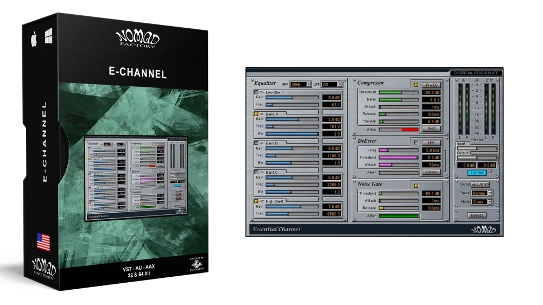
Task: Click the powered-by logo at the box corner
Action: click(197, 264)
